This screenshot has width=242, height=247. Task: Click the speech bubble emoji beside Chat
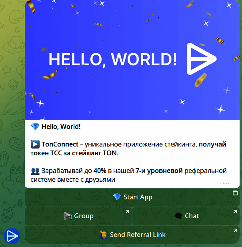click(178, 216)
